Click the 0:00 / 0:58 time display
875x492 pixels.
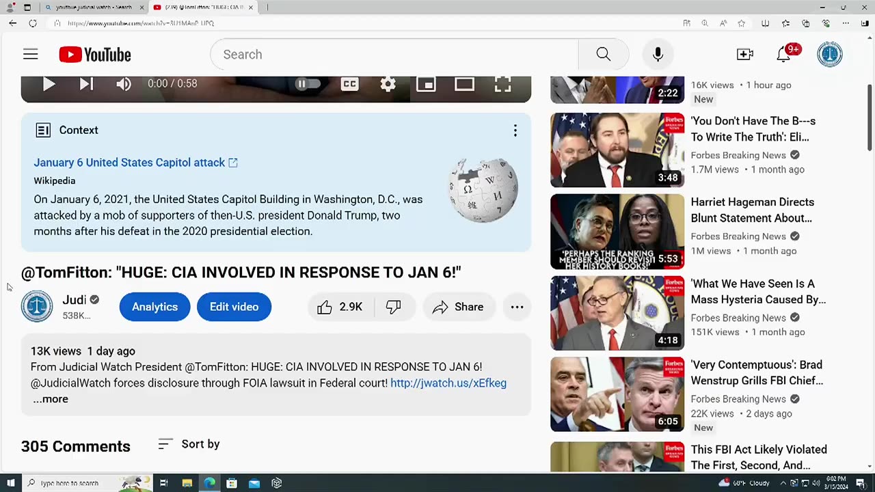click(x=172, y=83)
